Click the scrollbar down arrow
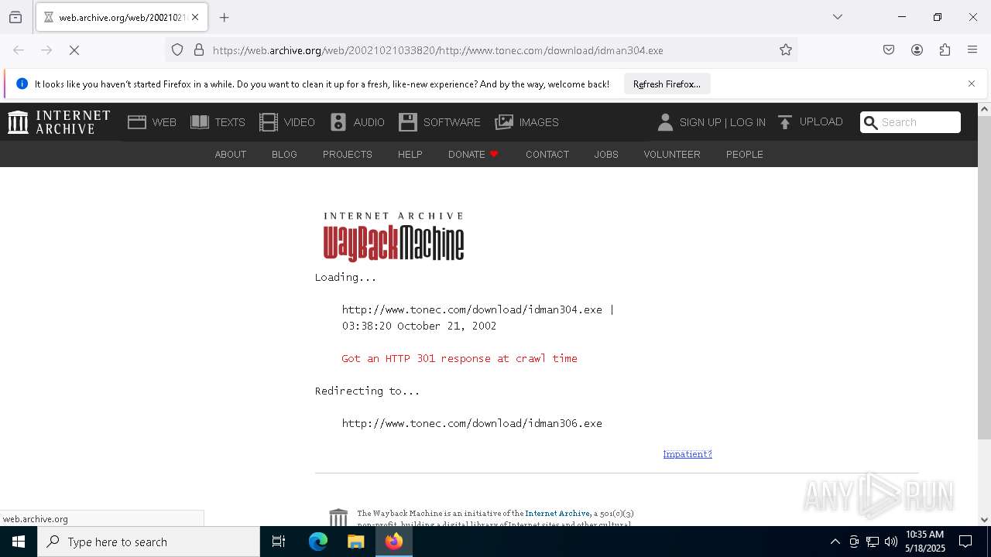This screenshot has height=557, width=991. point(984,519)
